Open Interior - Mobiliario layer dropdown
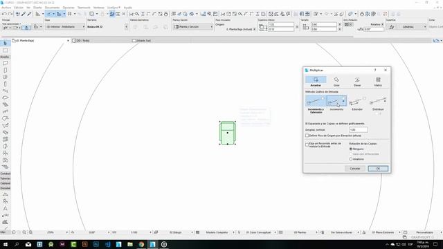 (64, 26)
